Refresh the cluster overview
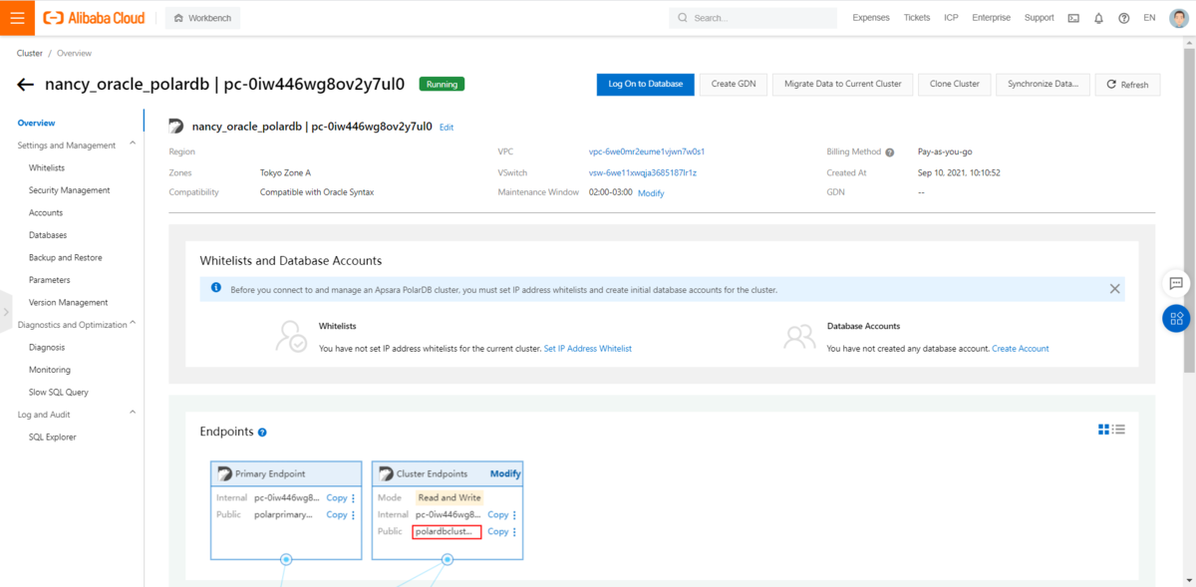 point(1127,85)
